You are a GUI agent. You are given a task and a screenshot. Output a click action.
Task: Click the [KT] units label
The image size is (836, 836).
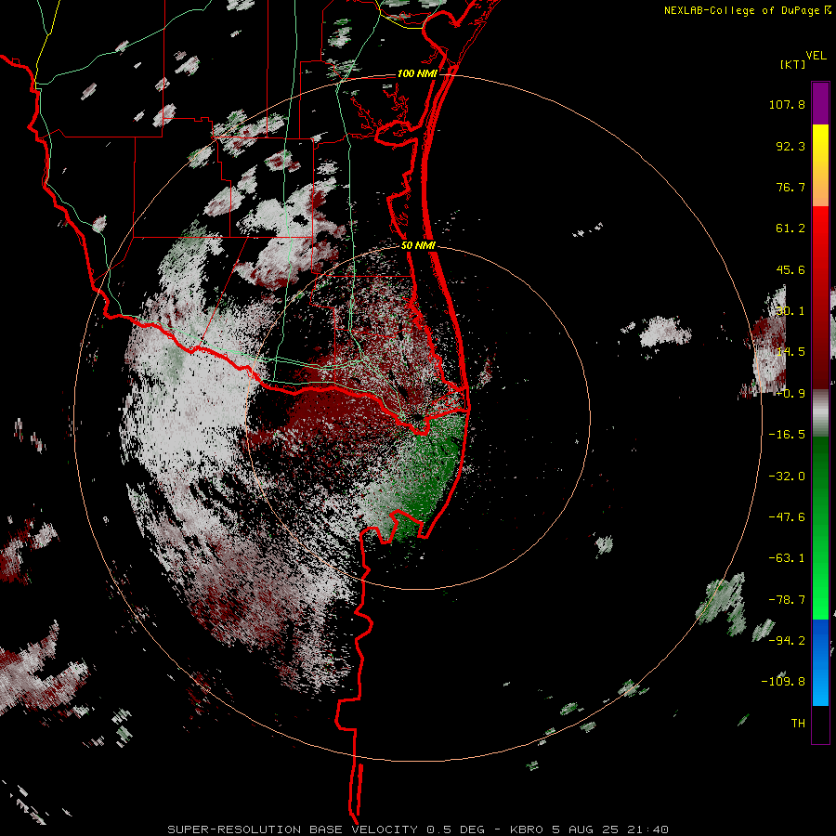pyautogui.click(x=793, y=64)
